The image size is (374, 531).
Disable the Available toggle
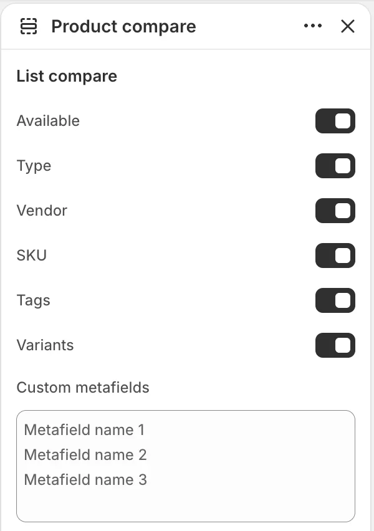pos(335,121)
